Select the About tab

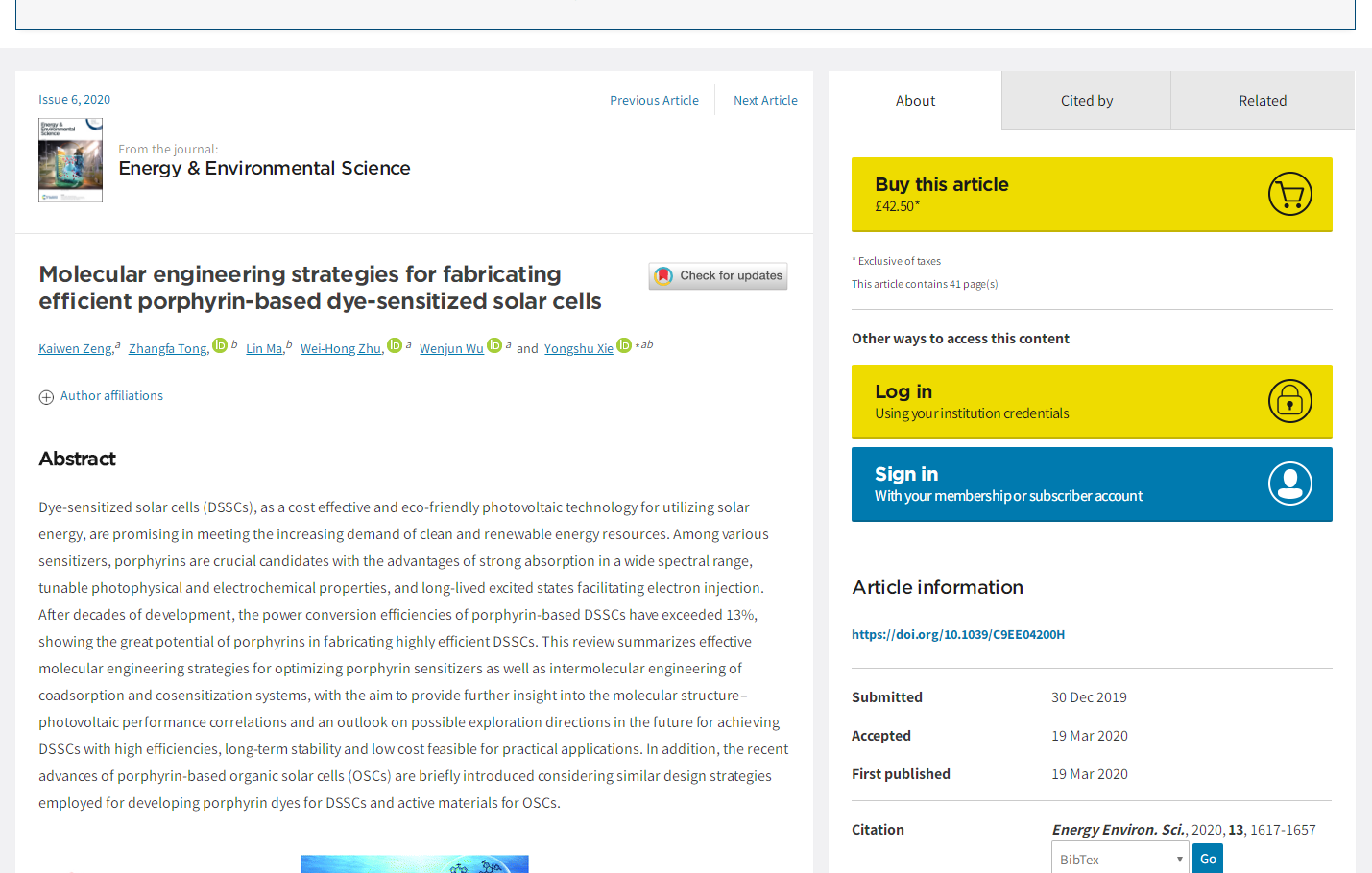915,101
